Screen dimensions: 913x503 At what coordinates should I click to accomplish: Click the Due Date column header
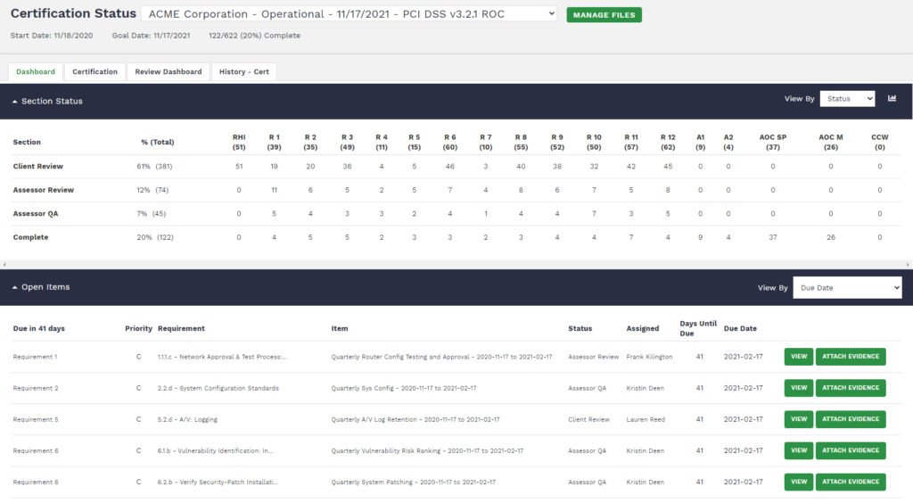[740, 328]
